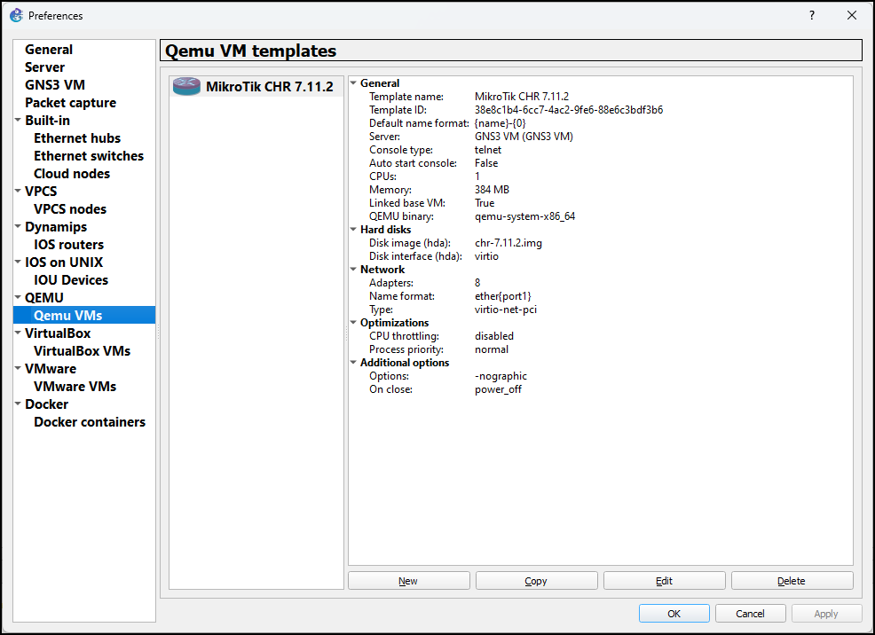Image resolution: width=875 pixels, height=635 pixels.
Task: Click the Edit template button
Action: point(664,581)
